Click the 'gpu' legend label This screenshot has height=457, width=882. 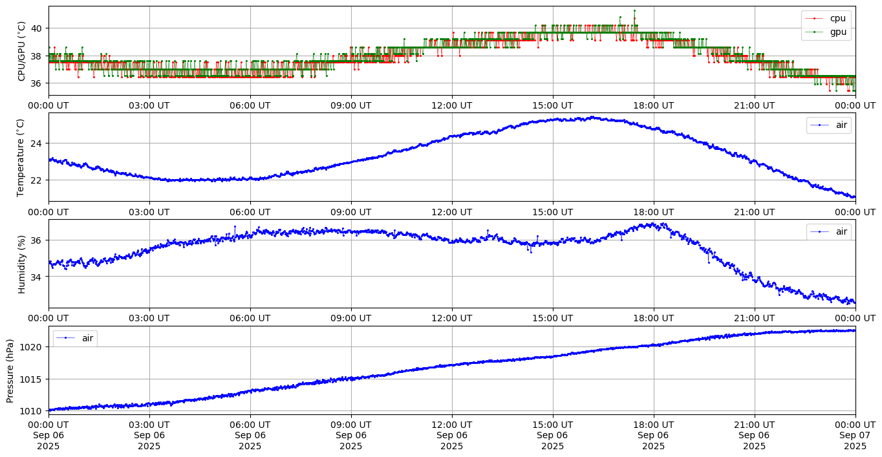[x=838, y=31]
